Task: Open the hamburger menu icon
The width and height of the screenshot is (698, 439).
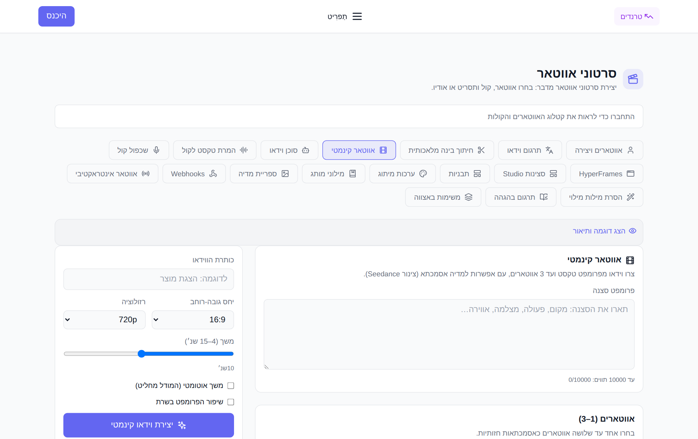Action: coord(357,16)
